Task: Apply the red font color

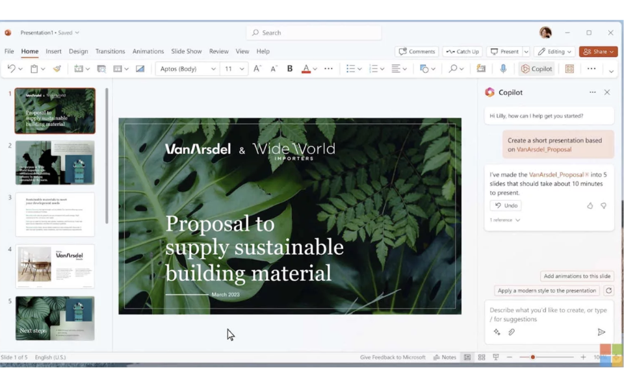Action: [305, 69]
